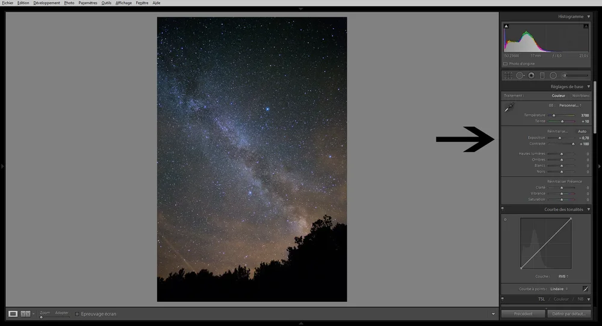The image size is (602, 326).
Task: Click the point curve edit icon
Action: 586,289
